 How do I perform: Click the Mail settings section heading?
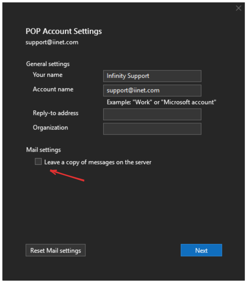tap(43, 150)
